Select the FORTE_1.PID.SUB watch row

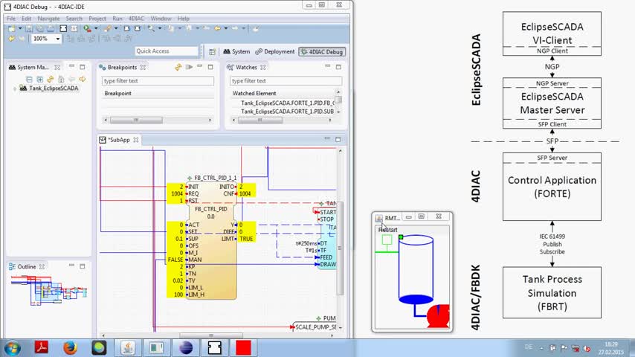(287, 111)
